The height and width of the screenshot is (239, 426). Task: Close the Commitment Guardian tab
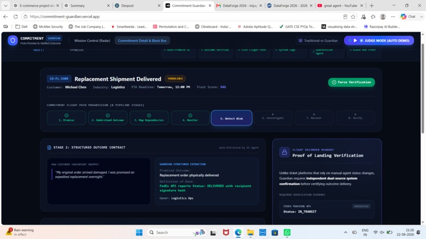tap(210, 5)
